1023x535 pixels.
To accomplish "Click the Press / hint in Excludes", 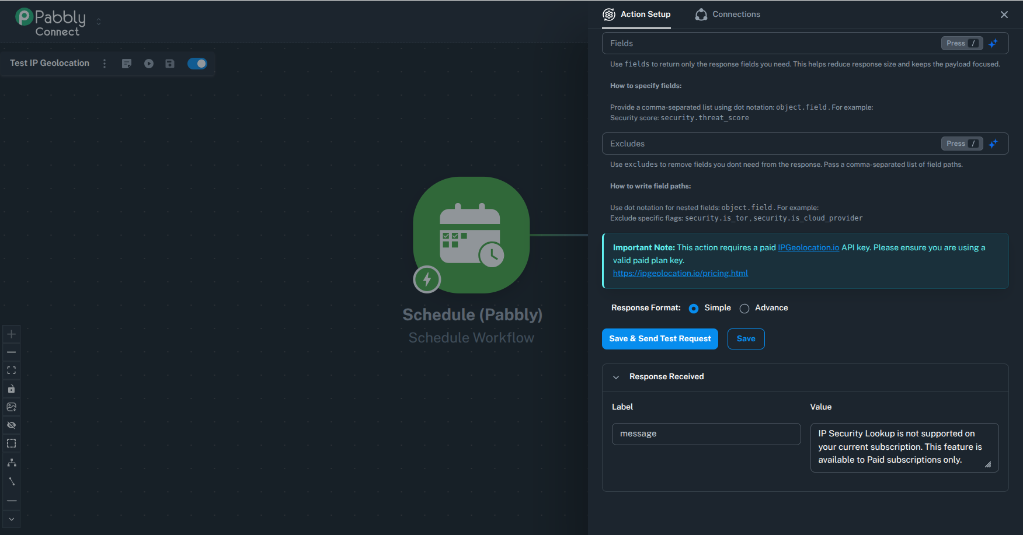I will 962,144.
